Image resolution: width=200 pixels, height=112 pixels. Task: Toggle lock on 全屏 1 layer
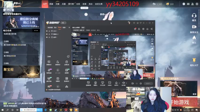click(x=49, y=37)
